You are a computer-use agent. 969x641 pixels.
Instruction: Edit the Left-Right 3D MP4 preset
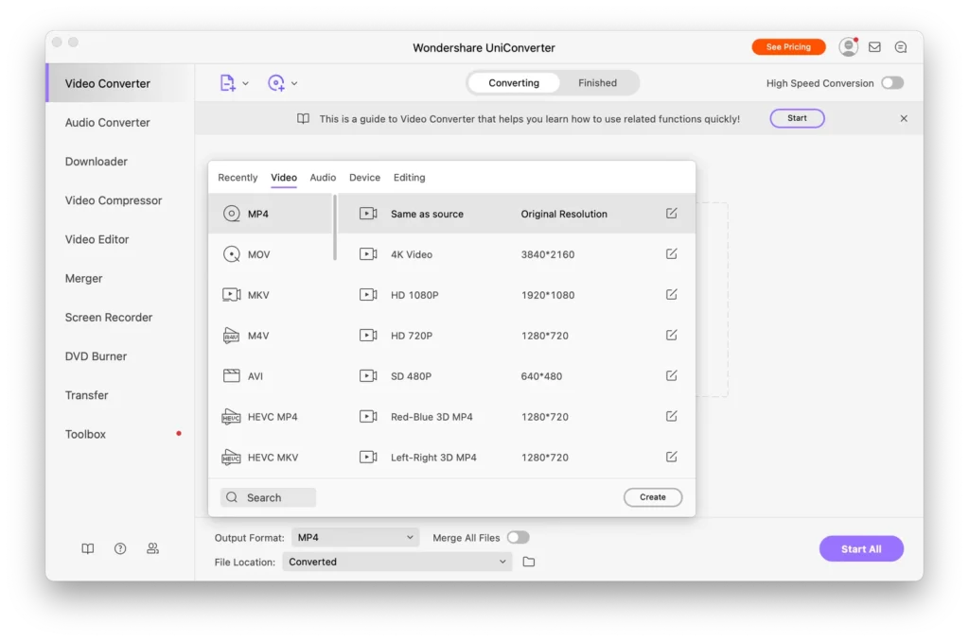pos(672,457)
